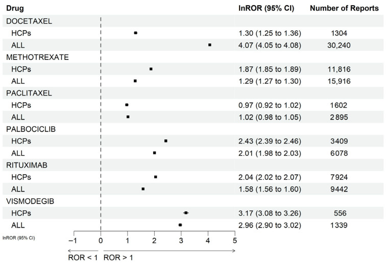The image size is (386, 263).
Task: Click the PACLITAXEL HCPs data point marker
Action: 127,105
